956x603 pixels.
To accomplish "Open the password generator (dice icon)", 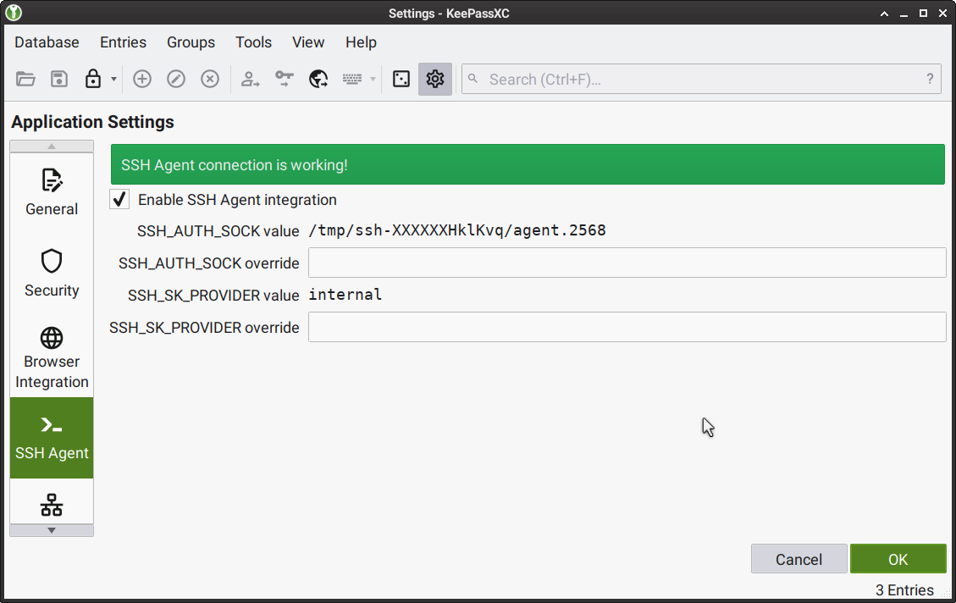I will coord(401,79).
